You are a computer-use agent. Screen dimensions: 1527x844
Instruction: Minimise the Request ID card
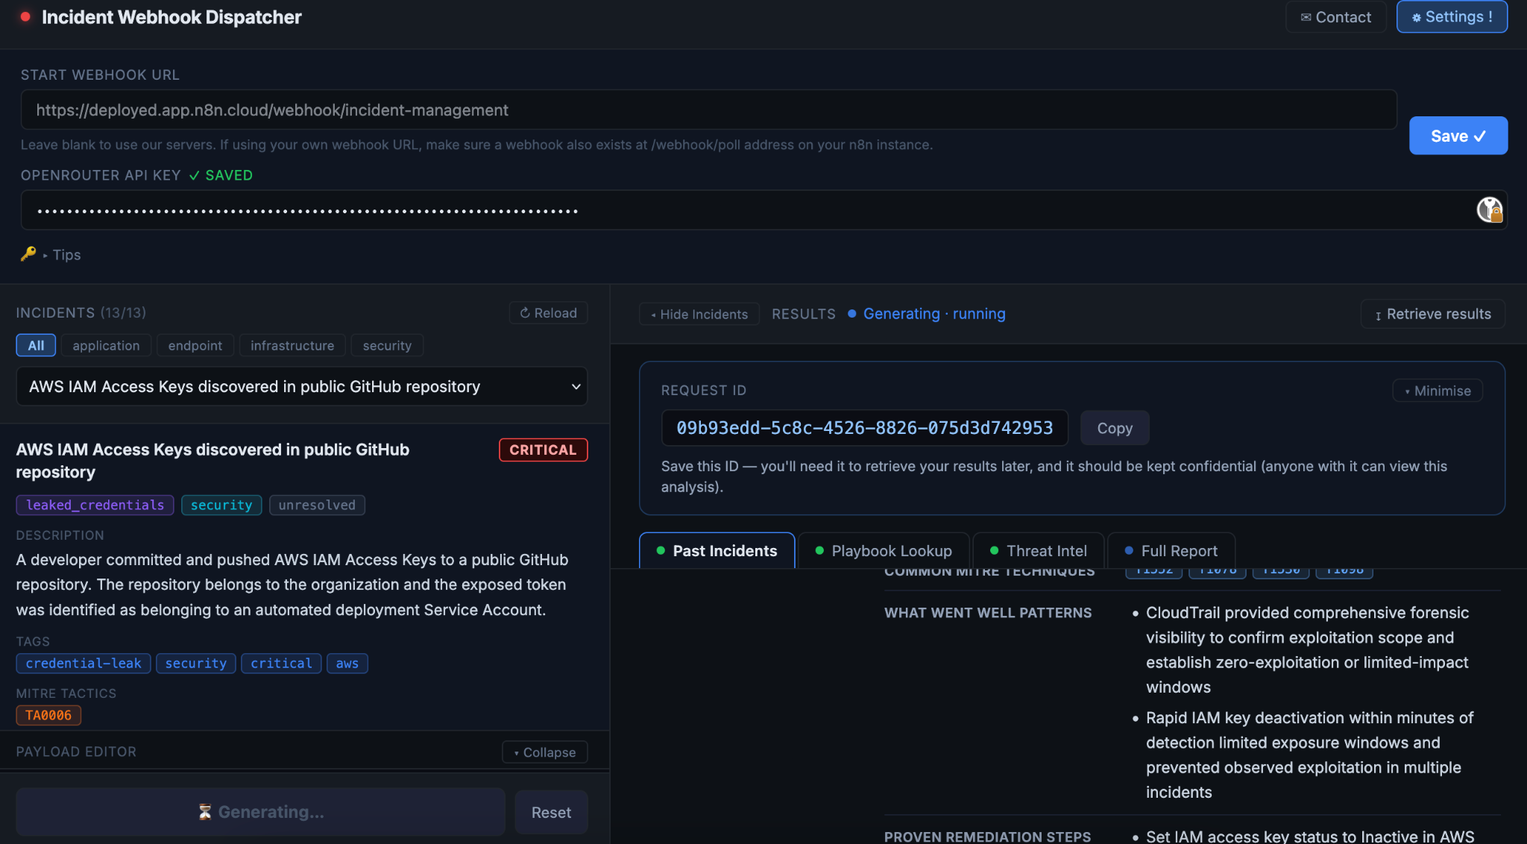[x=1438, y=391]
